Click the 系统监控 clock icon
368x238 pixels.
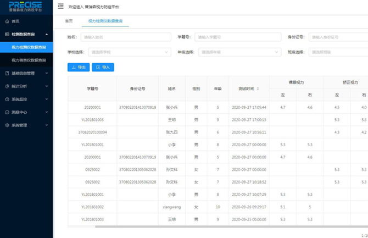(7, 99)
